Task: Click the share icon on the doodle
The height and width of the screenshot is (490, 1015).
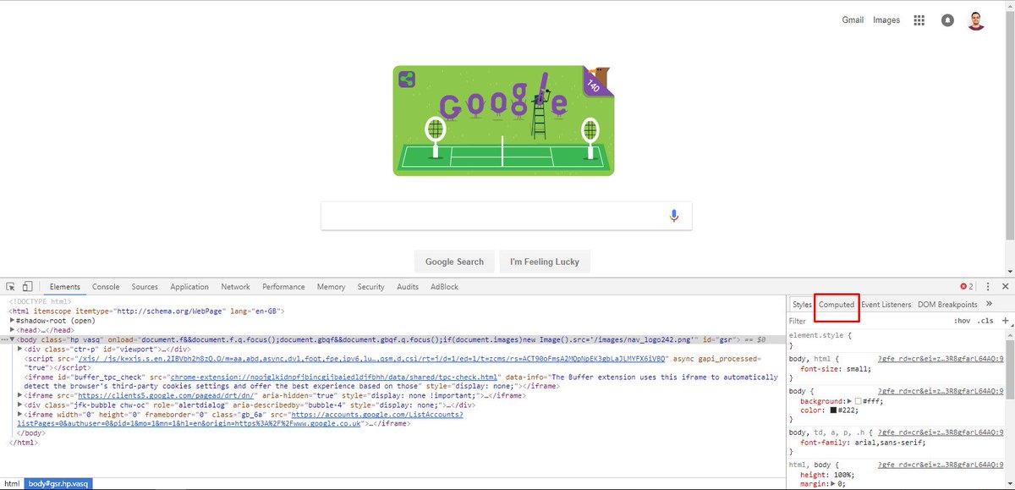Action: (x=406, y=80)
